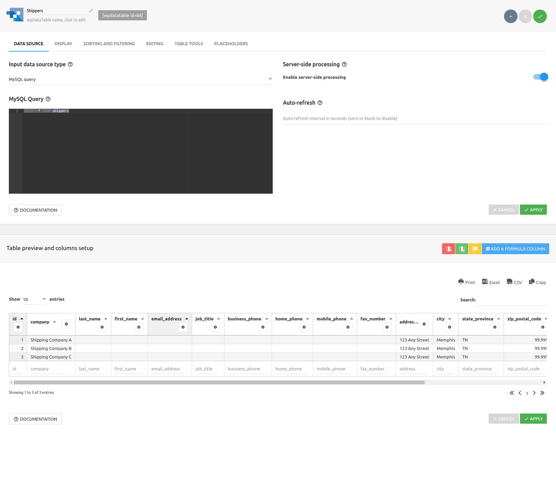Viewport: 556px width, 492px height.
Task: Open settings gear for address column
Action: [424, 324]
